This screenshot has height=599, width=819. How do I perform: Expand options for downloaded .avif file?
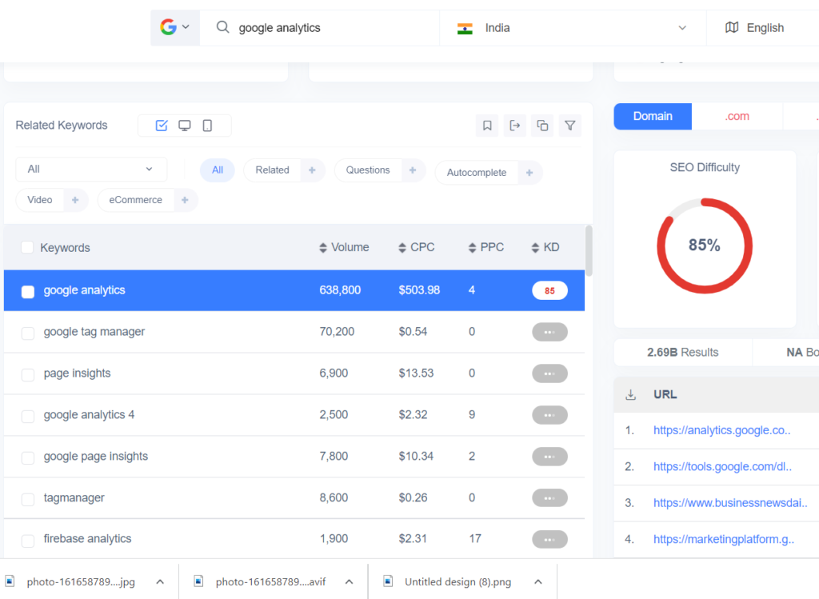tap(350, 581)
